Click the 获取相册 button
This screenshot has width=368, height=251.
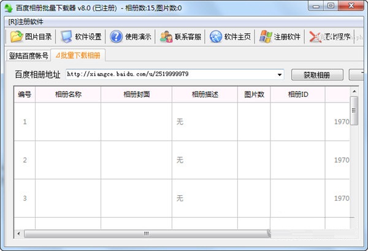tap(317, 75)
